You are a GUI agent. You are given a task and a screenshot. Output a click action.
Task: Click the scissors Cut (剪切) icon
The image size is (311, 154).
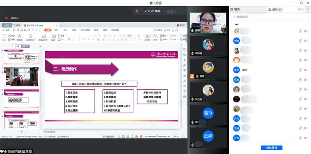click(9, 36)
